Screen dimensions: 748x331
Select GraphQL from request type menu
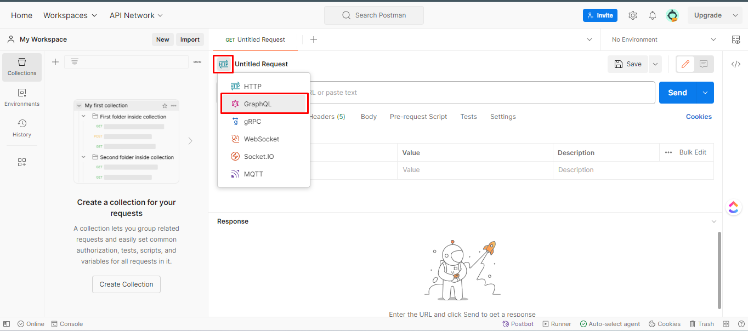click(264, 104)
